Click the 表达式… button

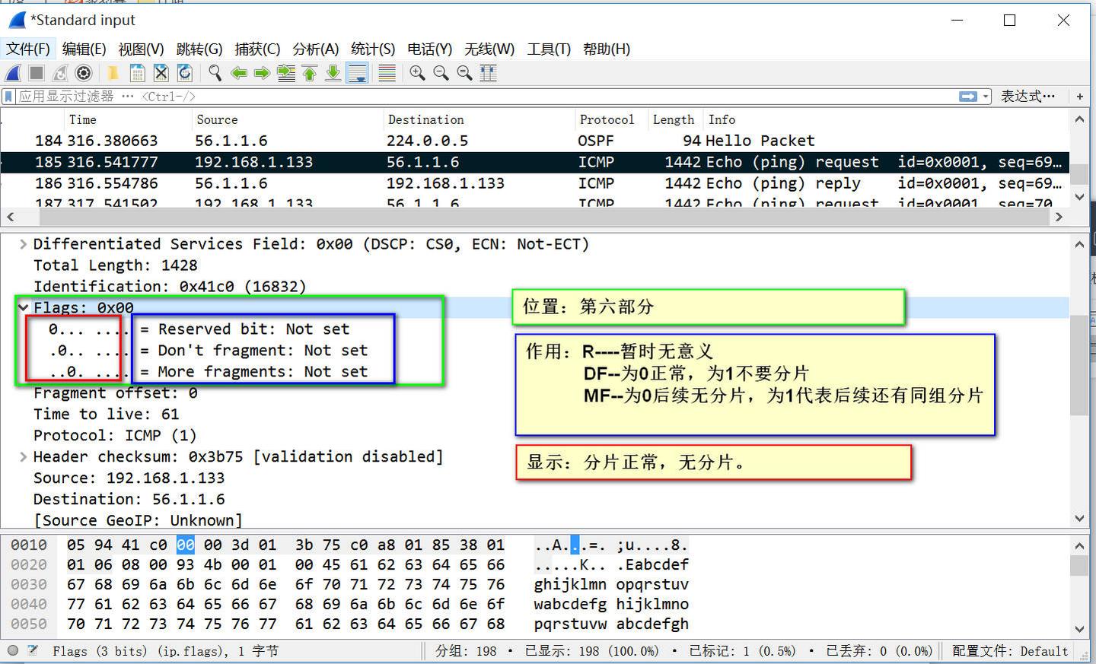tap(1027, 97)
